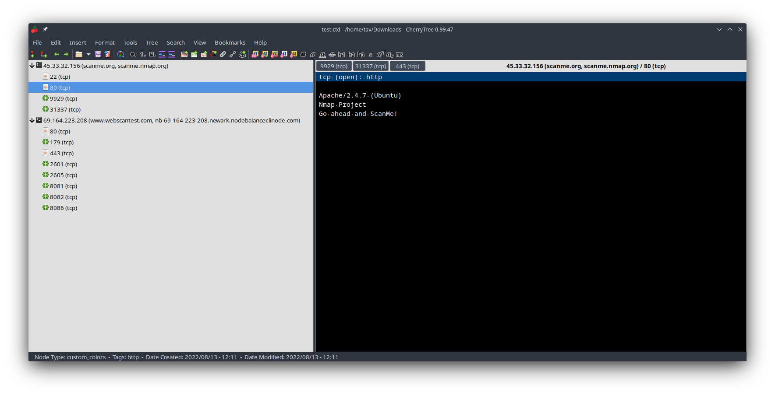775x395 pixels.
Task: Toggle monospace formatting
Action: click(400, 55)
